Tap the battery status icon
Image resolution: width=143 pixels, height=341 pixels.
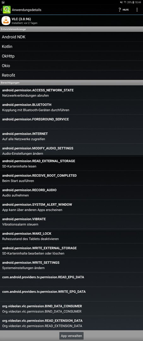133,2
